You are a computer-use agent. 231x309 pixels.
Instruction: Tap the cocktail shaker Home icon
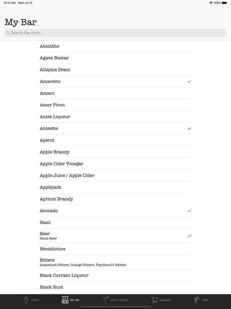click(26, 300)
